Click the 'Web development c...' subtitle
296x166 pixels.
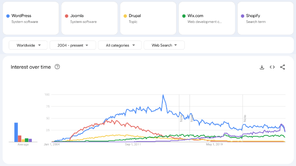coord(205,22)
